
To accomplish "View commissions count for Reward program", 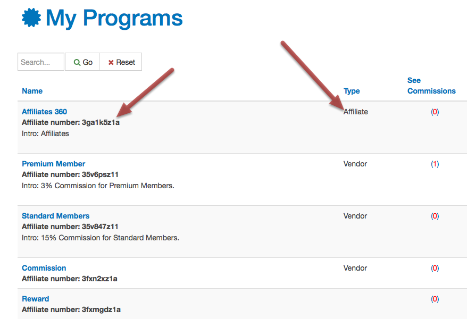I will point(435,299).
